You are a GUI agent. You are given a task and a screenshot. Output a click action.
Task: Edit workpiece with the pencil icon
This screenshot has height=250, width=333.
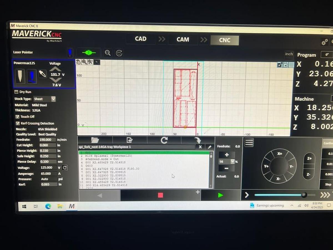(210, 147)
